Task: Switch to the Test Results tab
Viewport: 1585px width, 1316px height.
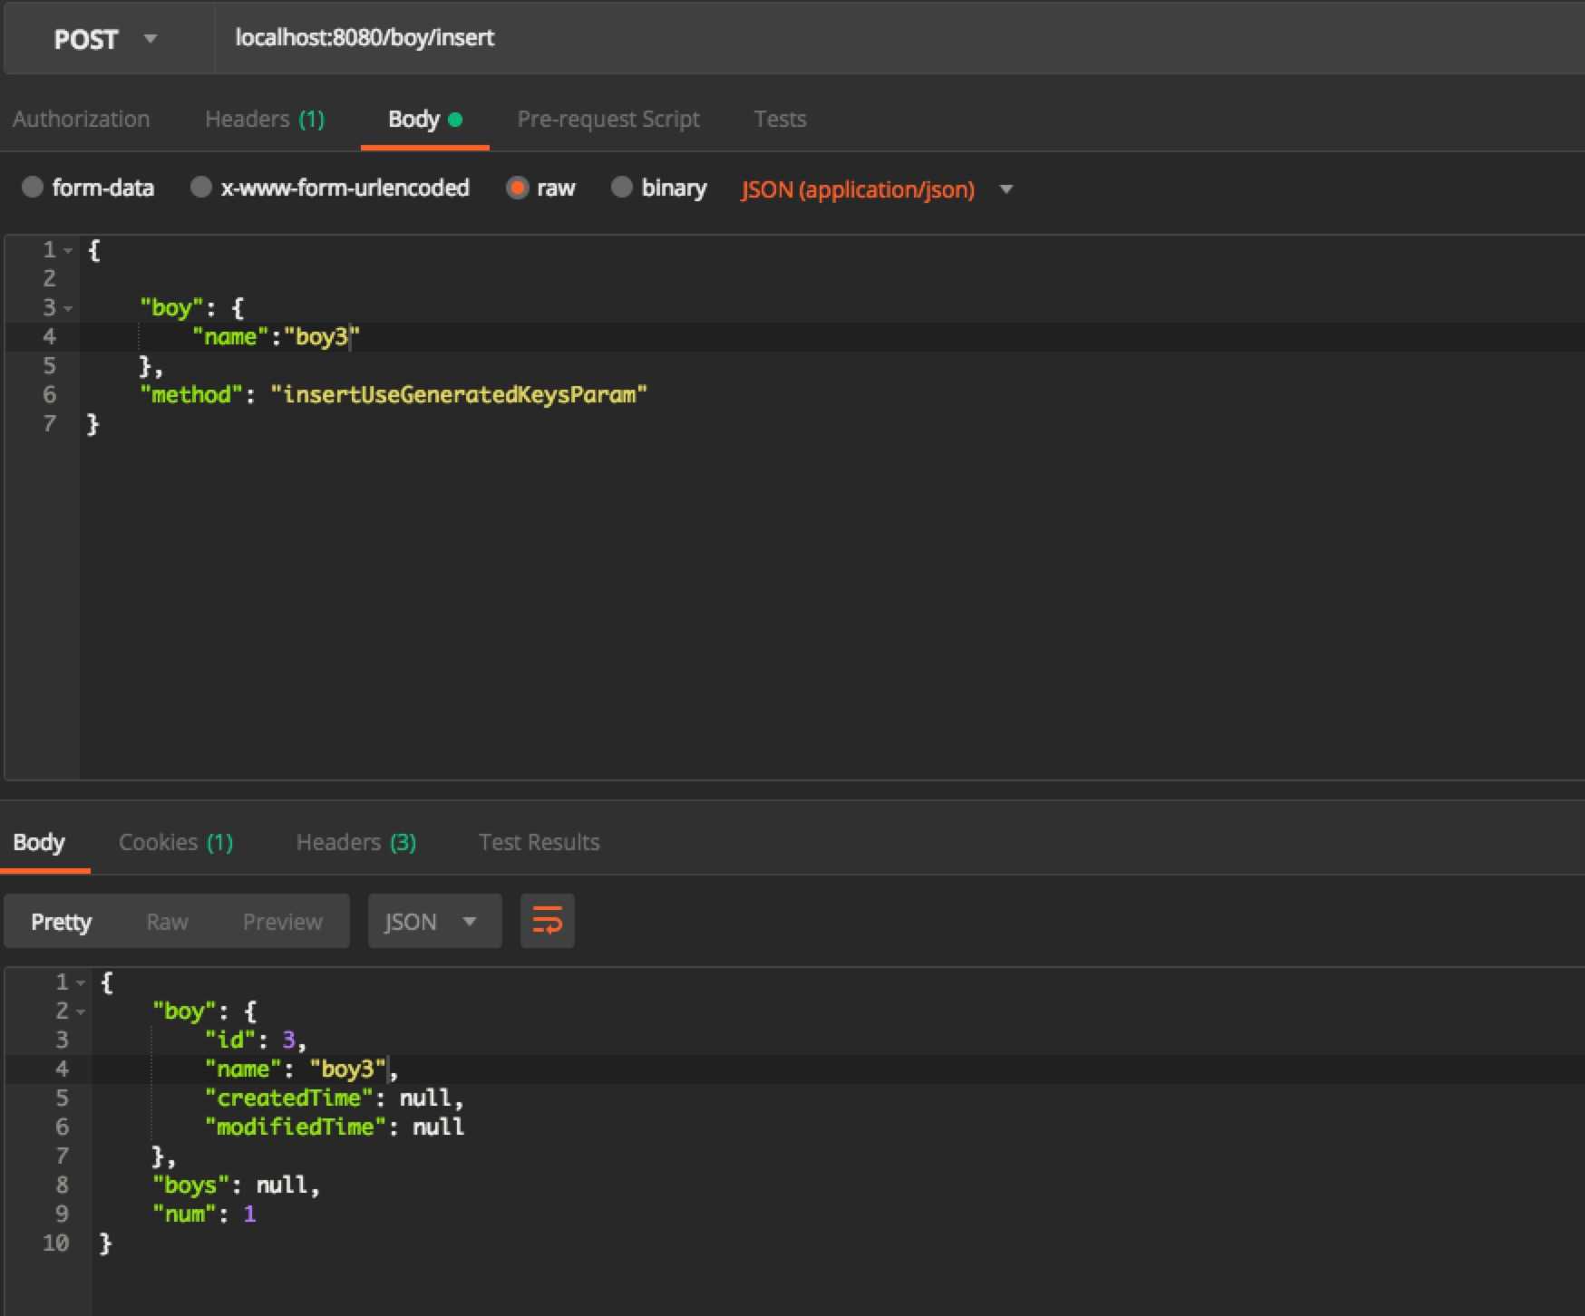Action: [x=539, y=843]
